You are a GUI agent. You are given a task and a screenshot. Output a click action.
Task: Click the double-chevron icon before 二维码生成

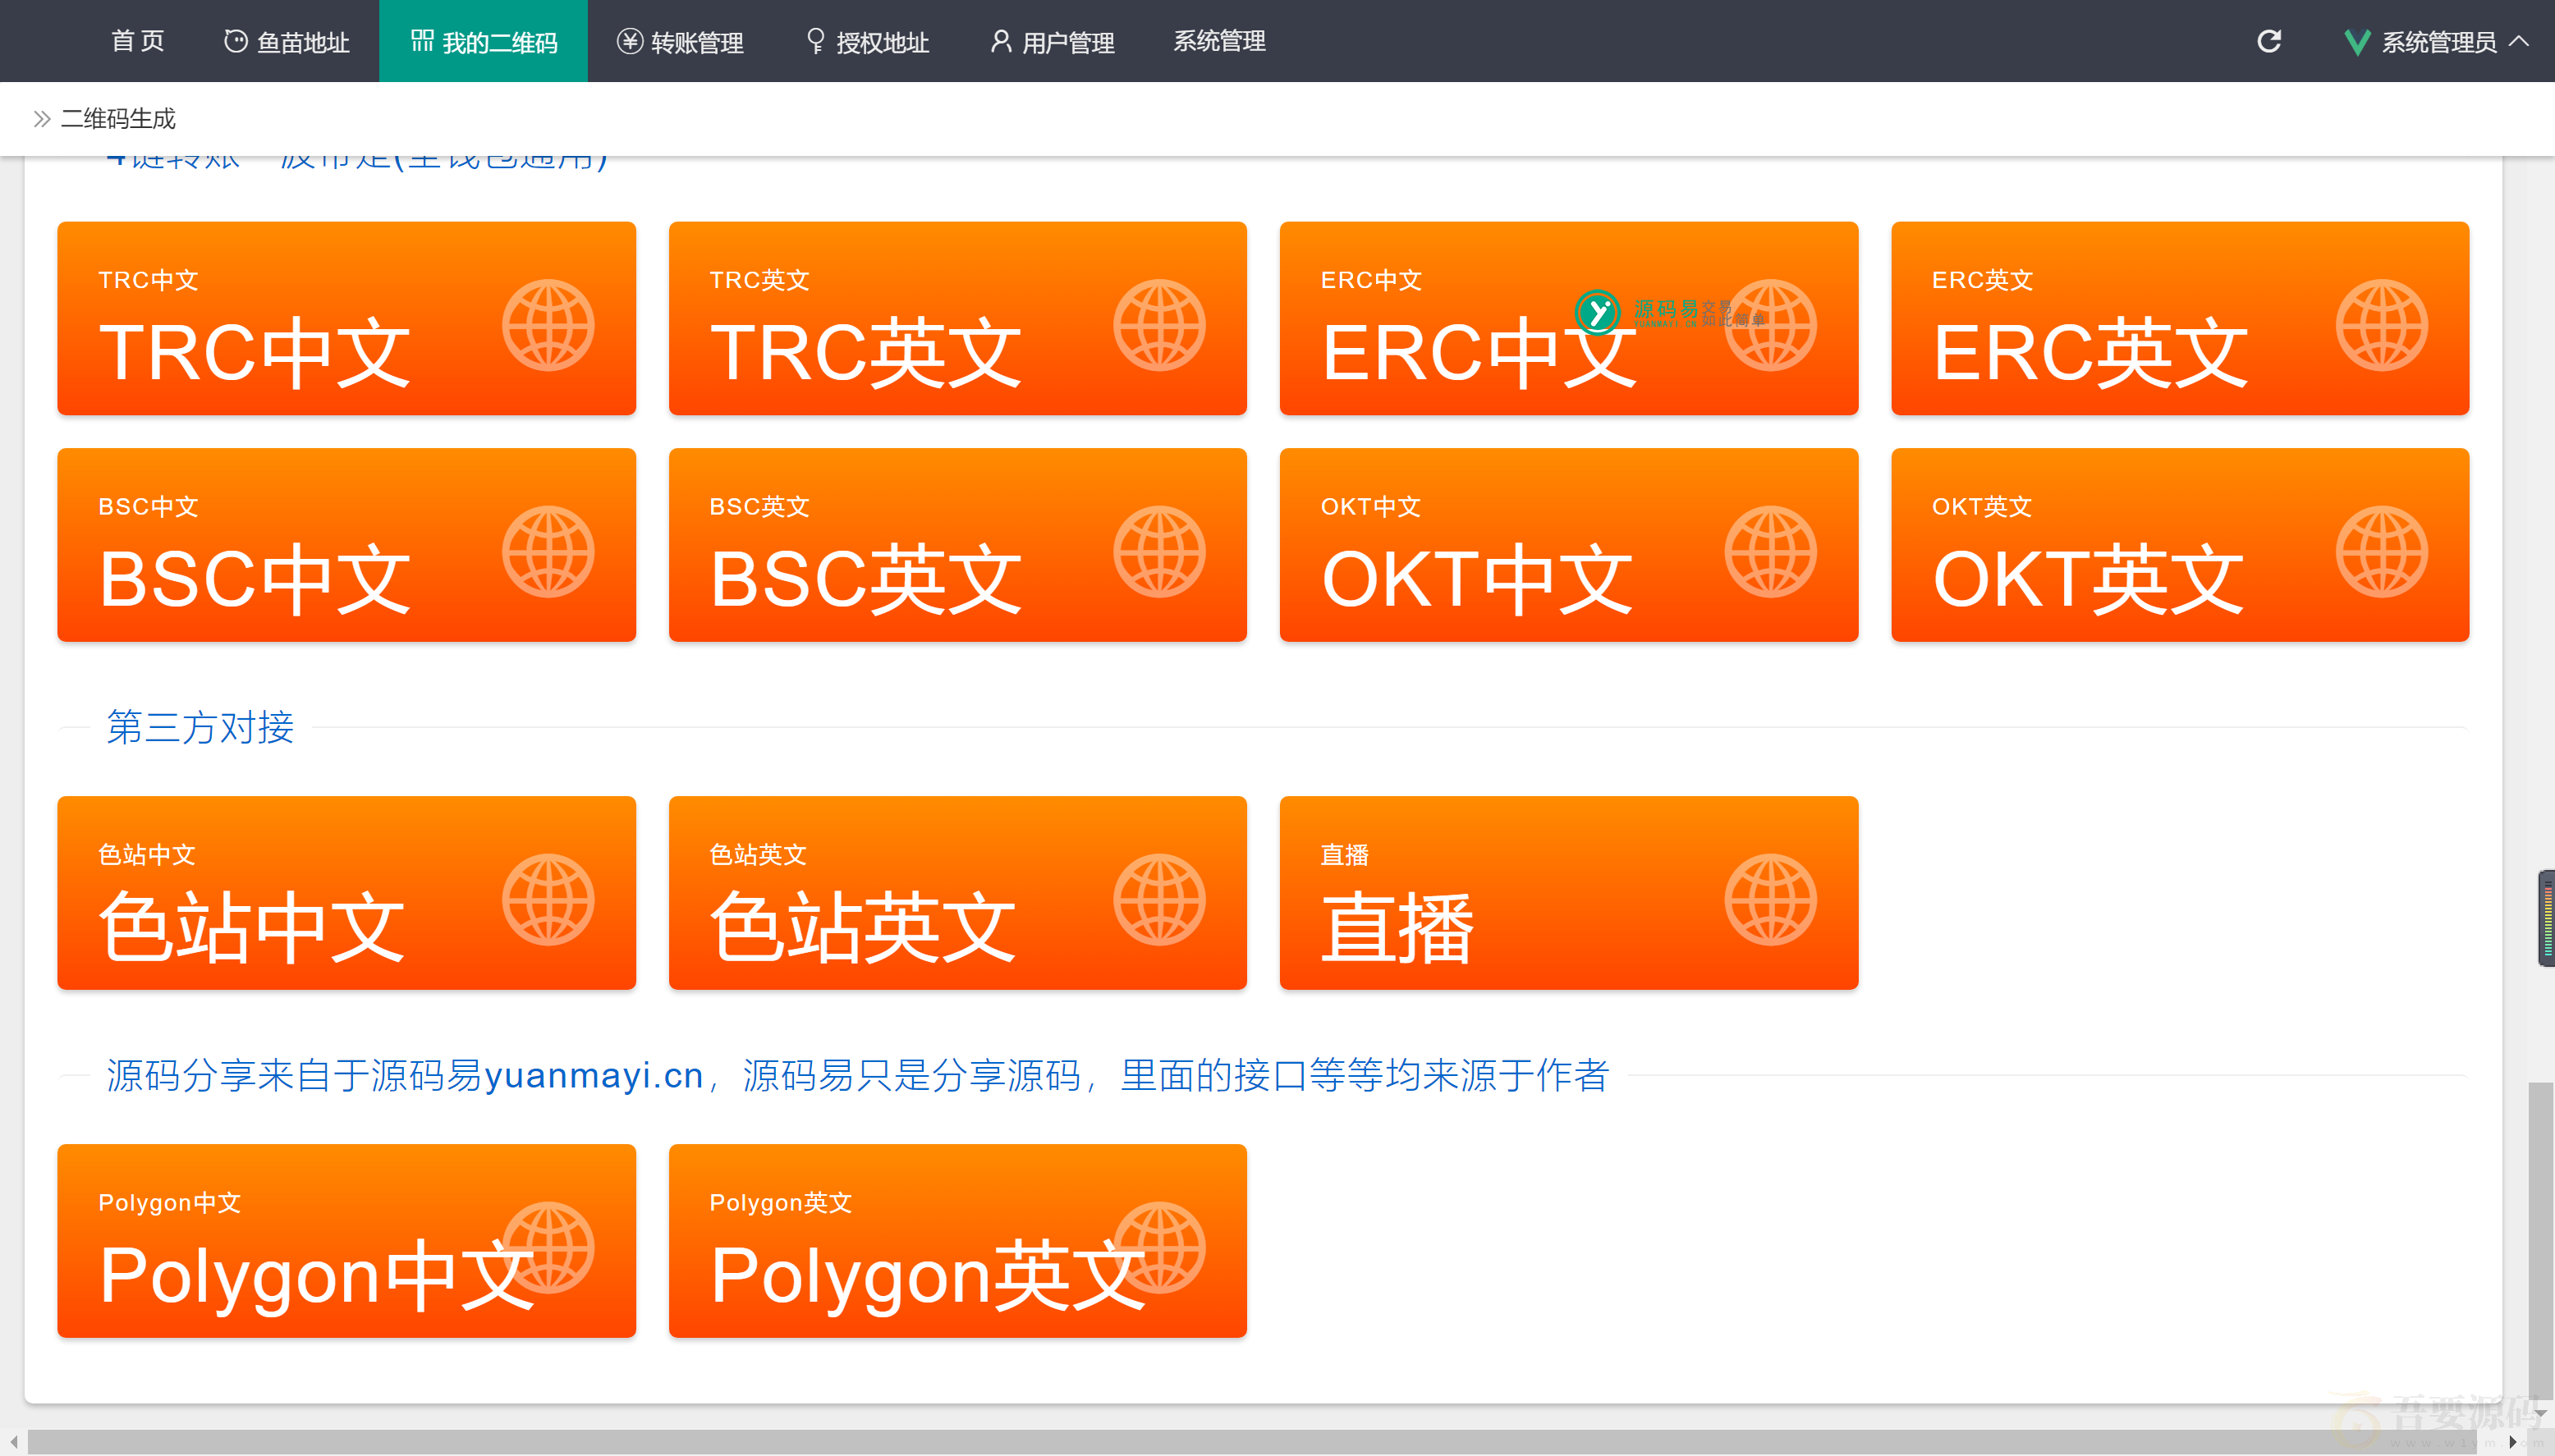[41, 119]
